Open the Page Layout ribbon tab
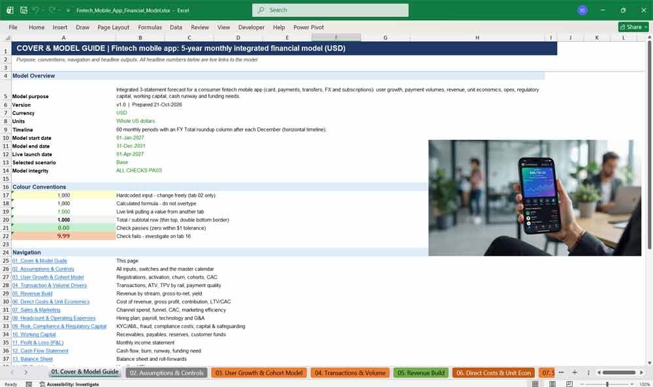This screenshot has height=387, width=653. point(113,27)
